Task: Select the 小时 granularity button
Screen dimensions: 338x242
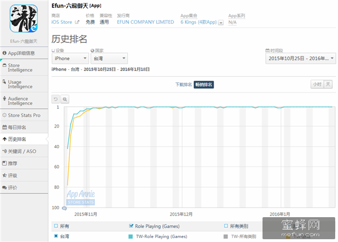Action: click(x=317, y=84)
